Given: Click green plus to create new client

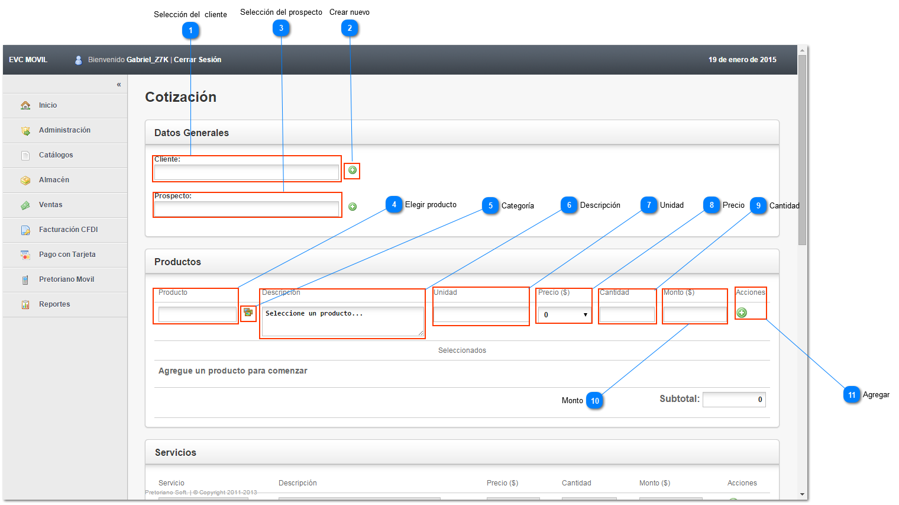Looking at the screenshot, I should 353,171.
